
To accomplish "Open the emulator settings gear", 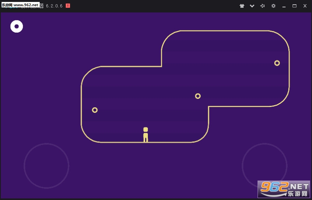I will coord(273,6).
